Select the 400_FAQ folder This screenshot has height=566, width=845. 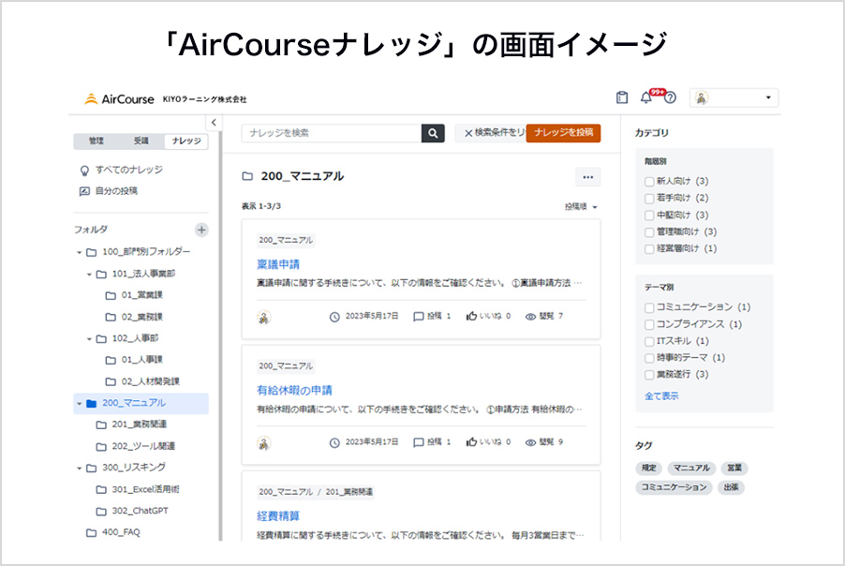pos(113,532)
